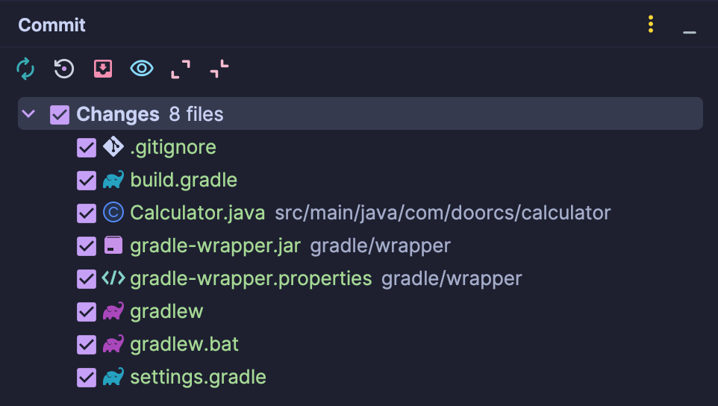Select the settings.gradle file entry

[198, 377]
